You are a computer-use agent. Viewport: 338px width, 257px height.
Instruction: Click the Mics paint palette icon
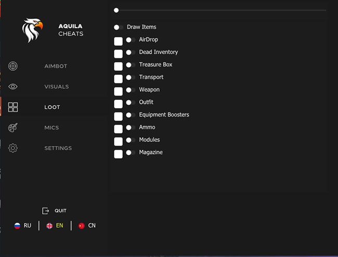(13, 127)
